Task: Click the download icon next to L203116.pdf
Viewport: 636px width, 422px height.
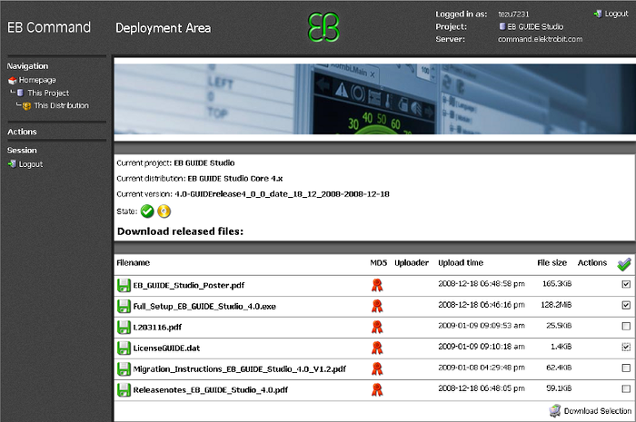Action: click(124, 327)
